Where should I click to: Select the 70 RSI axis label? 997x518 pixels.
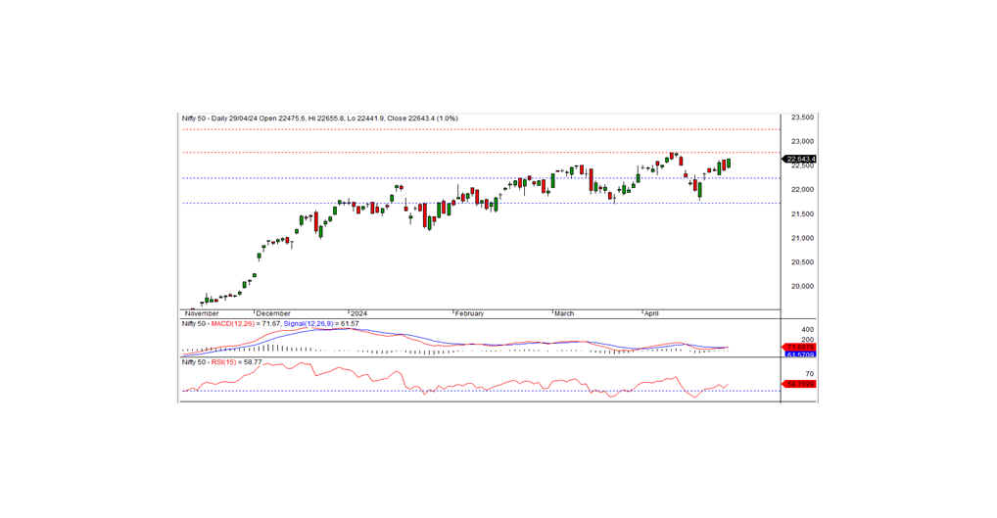pyautogui.click(x=809, y=374)
